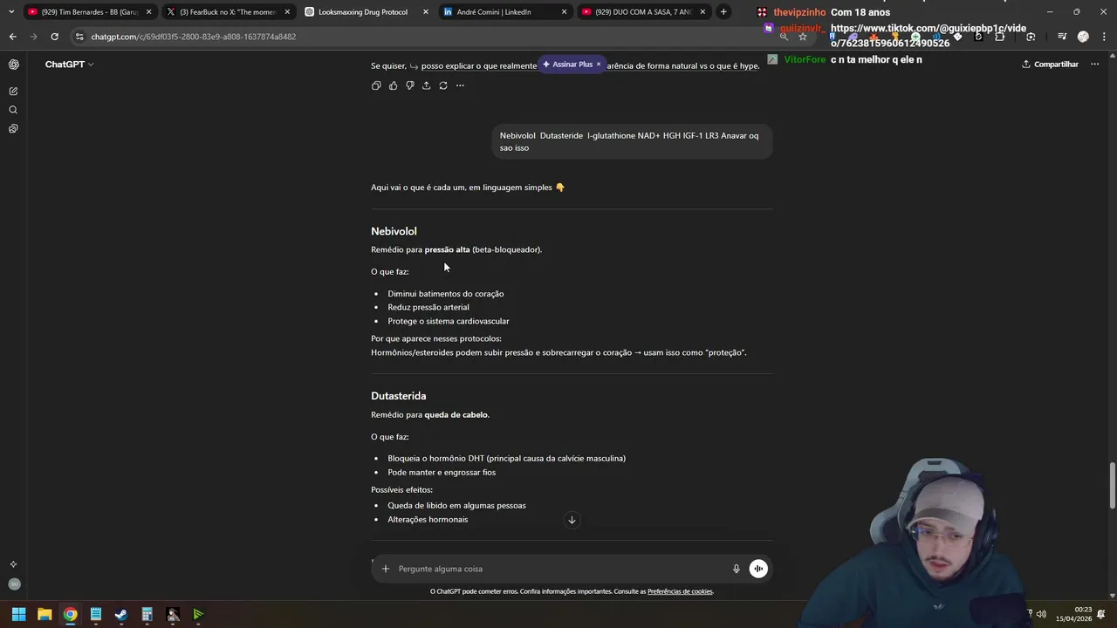Open new chat from sidebar icon
Screen dimensions: 1117x628
click(x=13, y=92)
